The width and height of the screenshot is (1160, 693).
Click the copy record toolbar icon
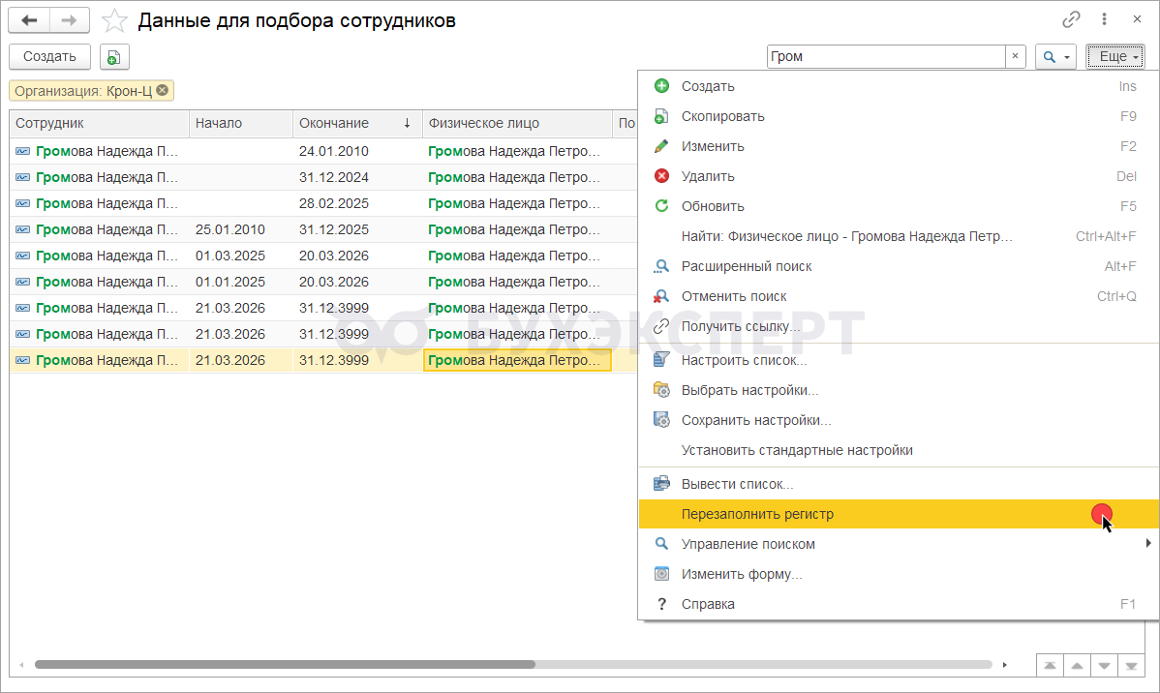tap(113, 57)
